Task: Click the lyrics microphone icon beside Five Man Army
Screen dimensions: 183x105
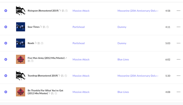Action: pyautogui.click(x=66, y=58)
